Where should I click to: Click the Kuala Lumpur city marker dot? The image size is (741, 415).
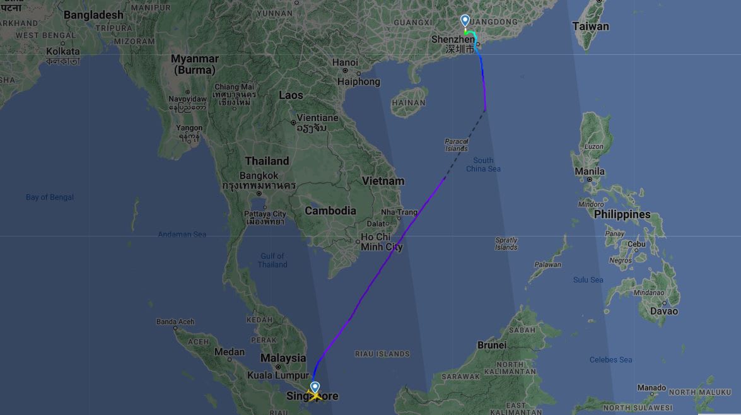coord(278,367)
